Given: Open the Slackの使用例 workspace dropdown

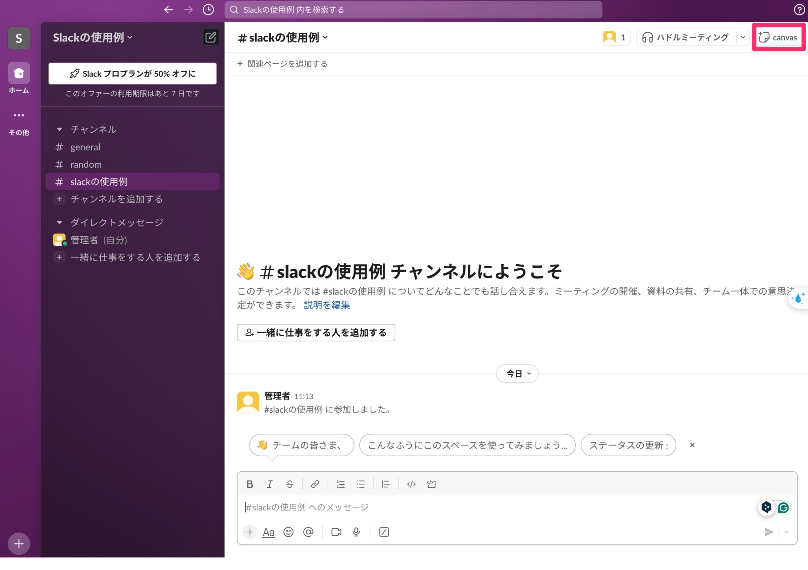Looking at the screenshot, I should click(93, 37).
